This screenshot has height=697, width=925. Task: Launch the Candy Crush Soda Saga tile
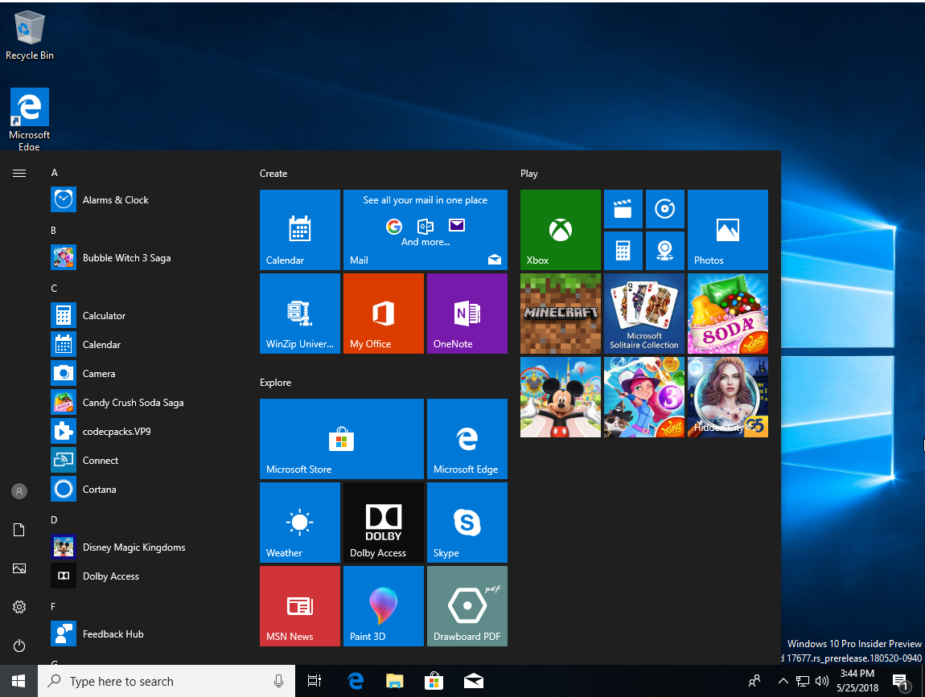(728, 314)
